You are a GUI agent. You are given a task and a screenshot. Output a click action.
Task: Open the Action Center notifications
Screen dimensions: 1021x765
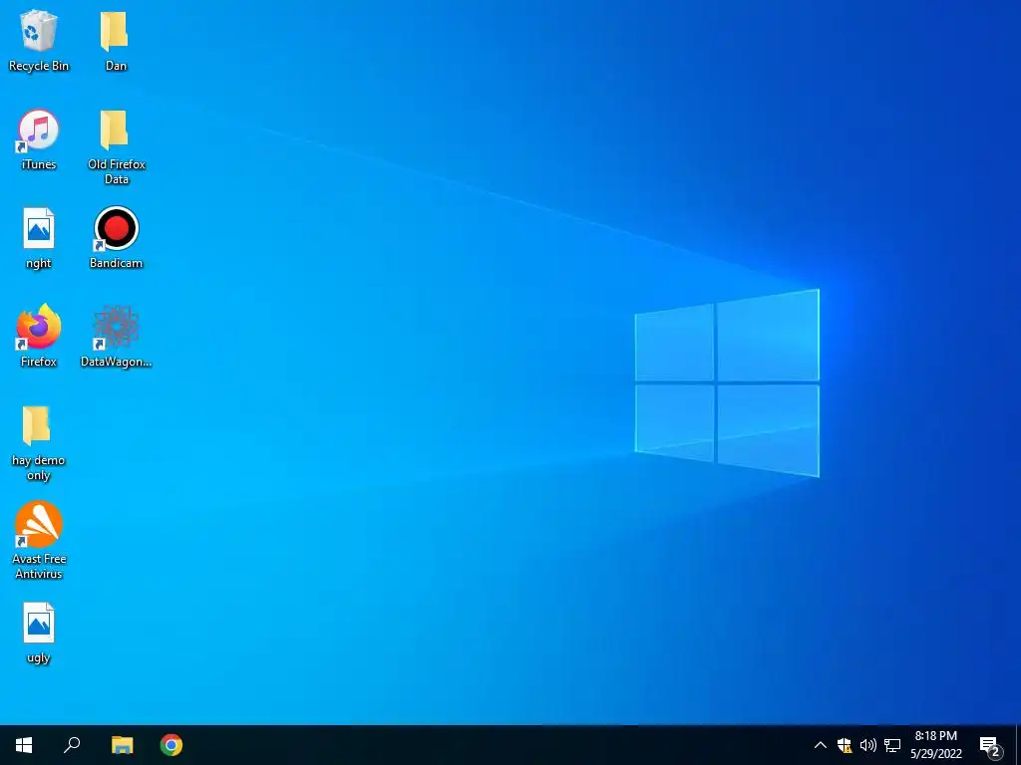pos(990,745)
